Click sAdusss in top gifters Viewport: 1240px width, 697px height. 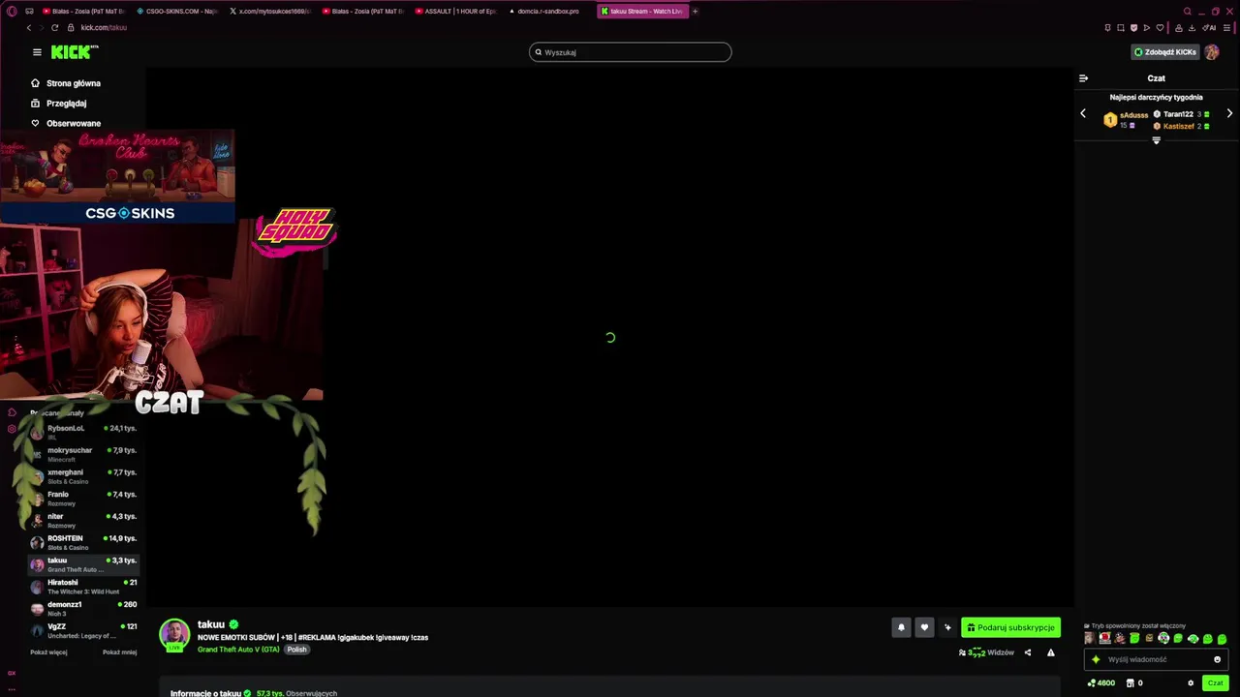[x=1133, y=115]
